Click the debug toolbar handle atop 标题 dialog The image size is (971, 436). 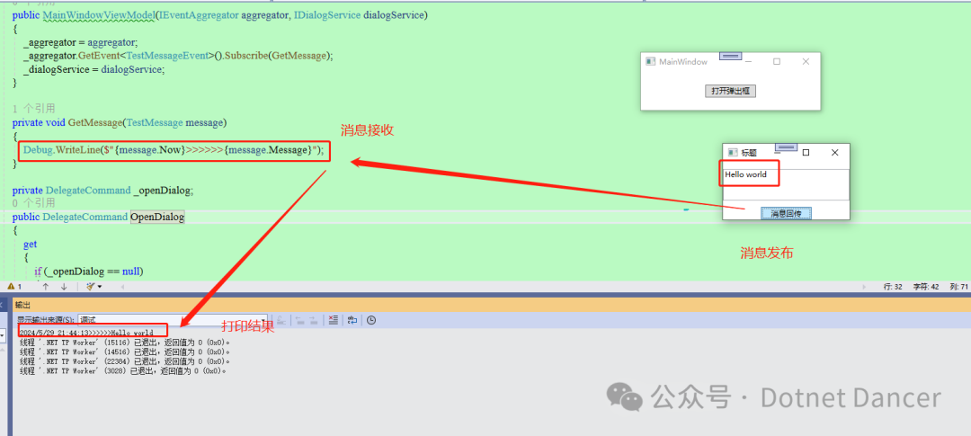pyautogui.click(x=786, y=147)
